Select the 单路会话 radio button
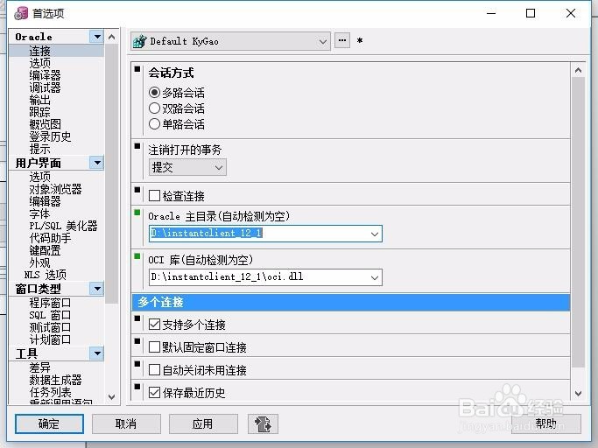598x448 pixels. (154, 124)
